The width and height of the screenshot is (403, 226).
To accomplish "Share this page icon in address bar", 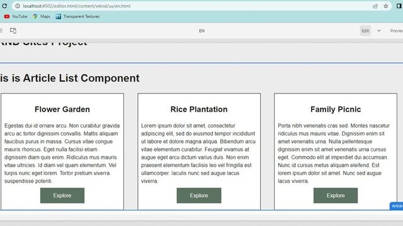I will (375, 6).
